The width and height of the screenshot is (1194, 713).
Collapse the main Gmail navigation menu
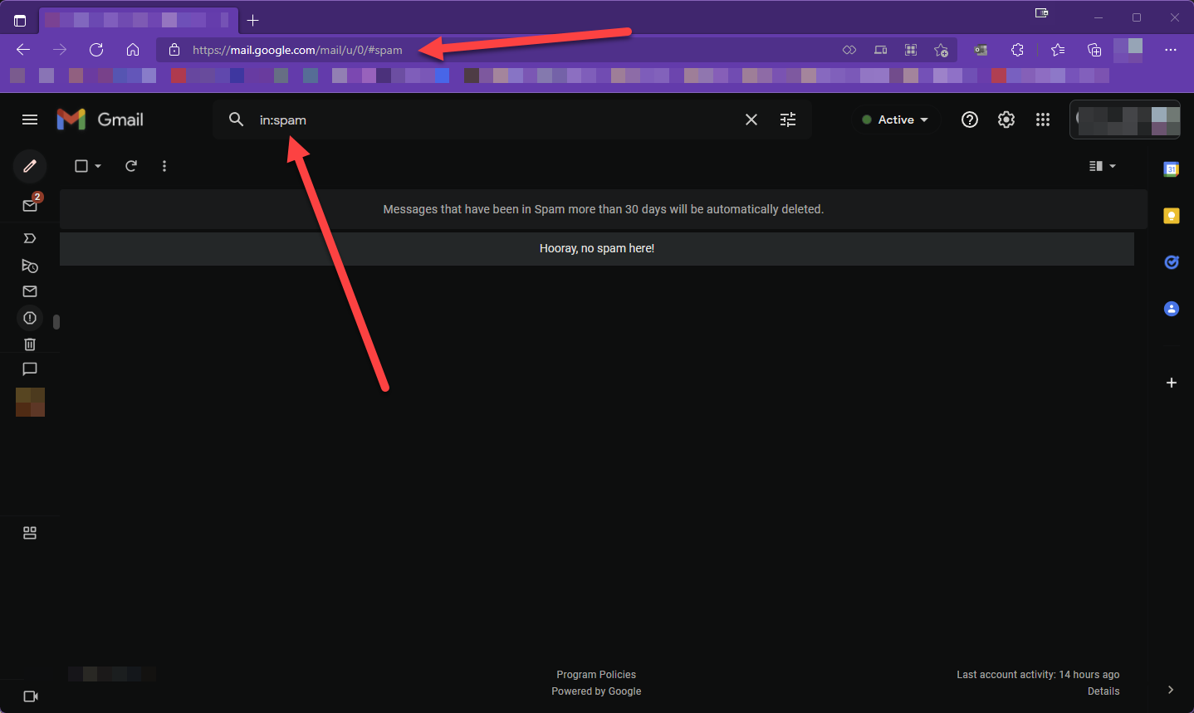point(30,120)
